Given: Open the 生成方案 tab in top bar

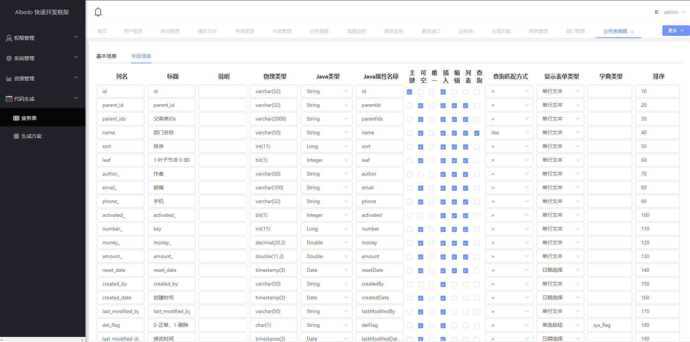Looking at the screenshot, I should [x=501, y=31].
